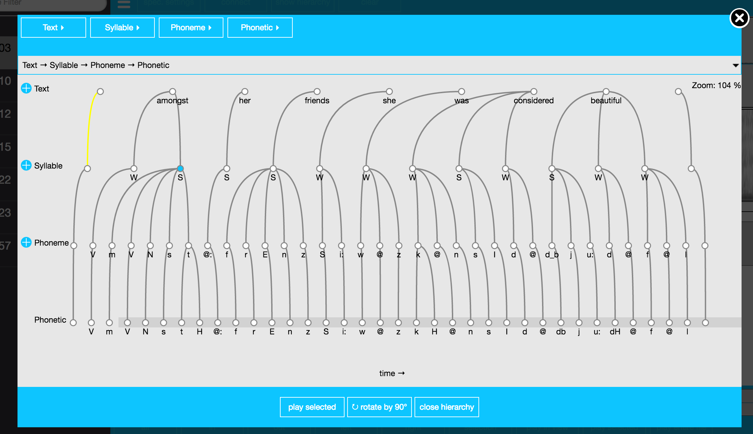Viewport: 753px width, 434px height.
Task: Select the 'dH' phonetic node
Action: point(615,323)
